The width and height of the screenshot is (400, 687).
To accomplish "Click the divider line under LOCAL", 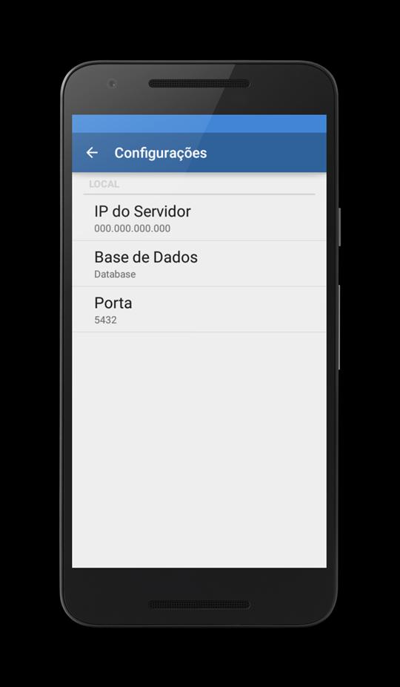I will (199, 194).
